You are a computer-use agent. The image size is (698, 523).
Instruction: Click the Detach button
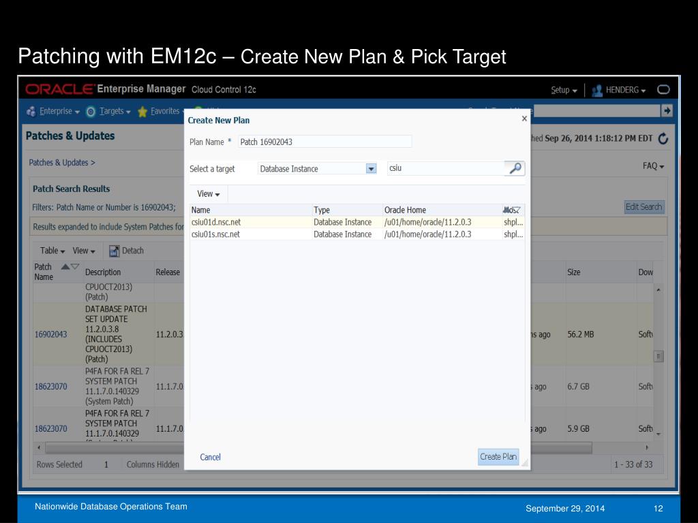tap(126, 251)
